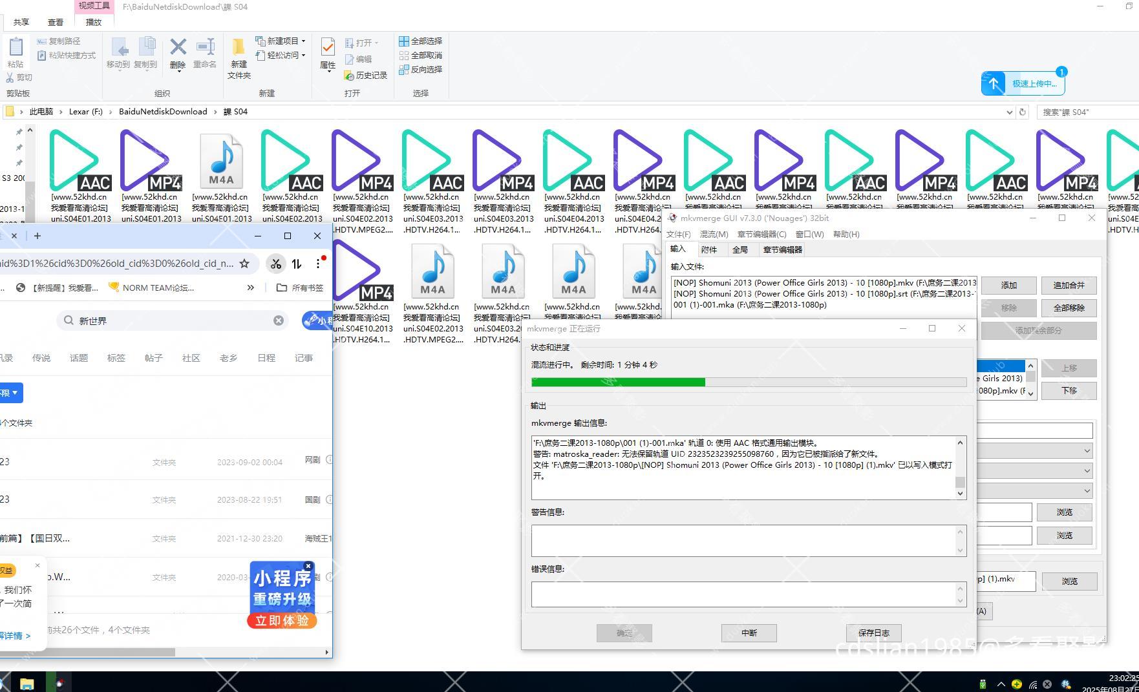Switch to the 查看 ribbon tab
1139x692 pixels.
point(56,22)
